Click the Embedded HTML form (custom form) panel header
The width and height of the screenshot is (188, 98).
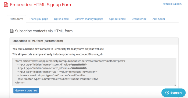[x=94, y=41]
